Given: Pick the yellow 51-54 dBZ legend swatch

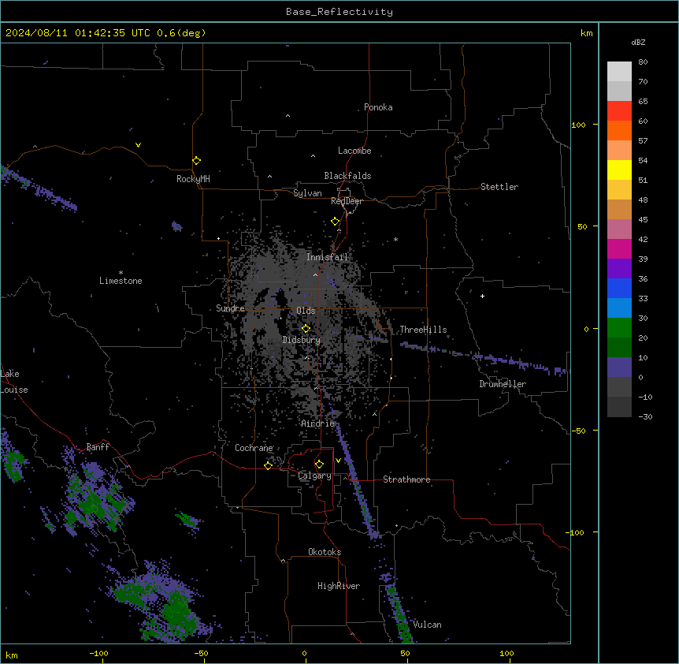Looking at the screenshot, I should (x=619, y=170).
